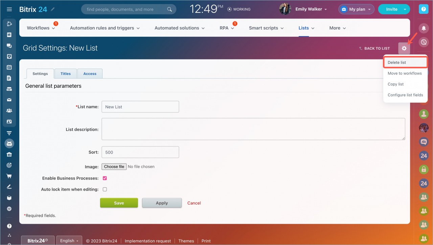The image size is (433, 245).
Task: Select Move to workflows menu entry
Action: [x=405, y=73]
